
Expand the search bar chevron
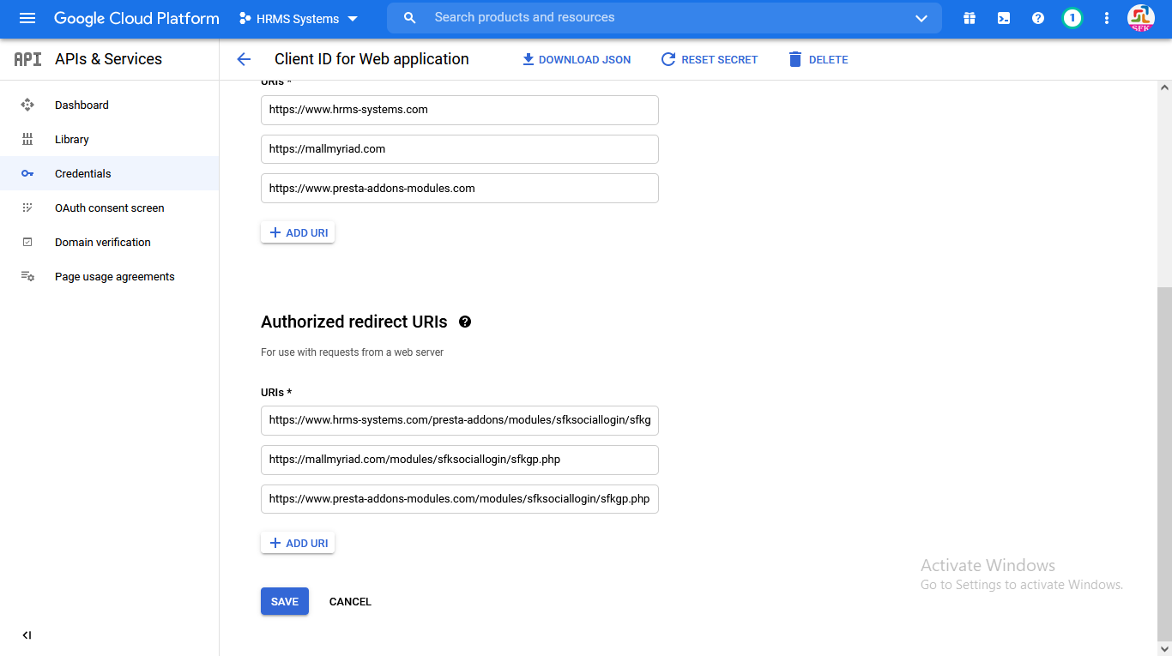[x=921, y=18]
